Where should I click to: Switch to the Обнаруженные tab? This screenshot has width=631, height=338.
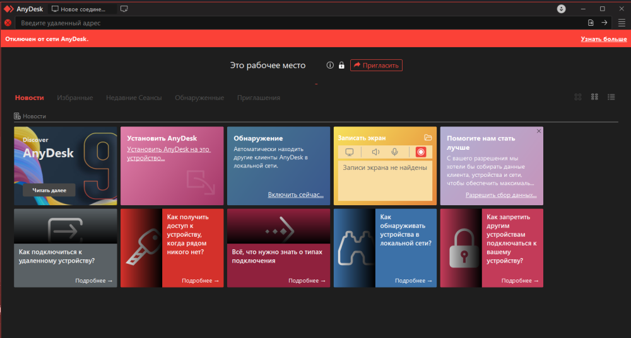199,98
